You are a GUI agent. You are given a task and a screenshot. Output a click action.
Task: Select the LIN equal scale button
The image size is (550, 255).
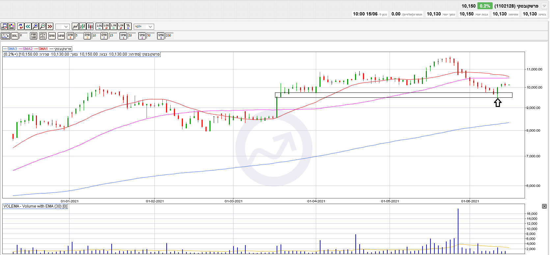click(114, 26)
